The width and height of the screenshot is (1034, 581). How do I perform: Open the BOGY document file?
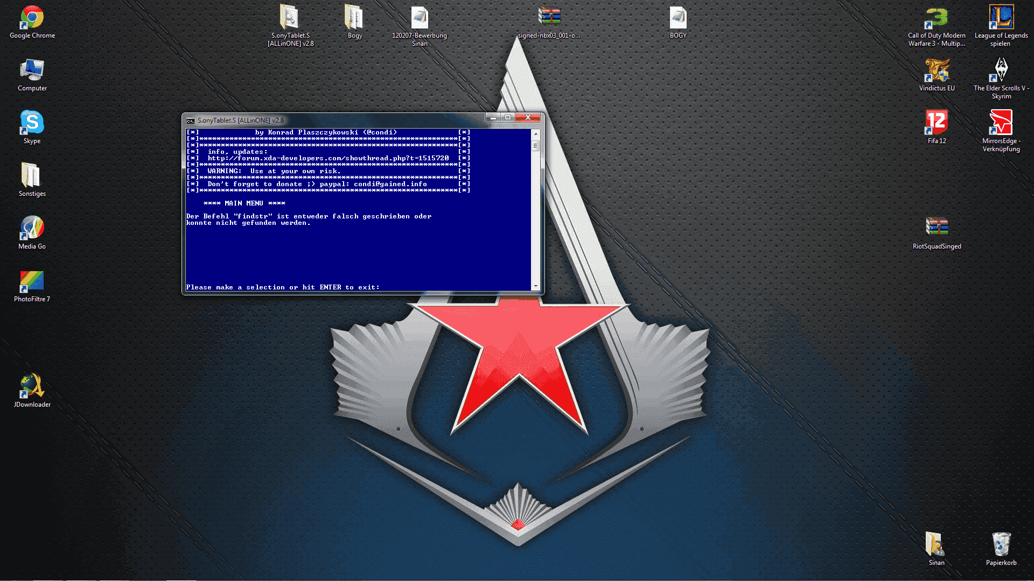tap(678, 23)
